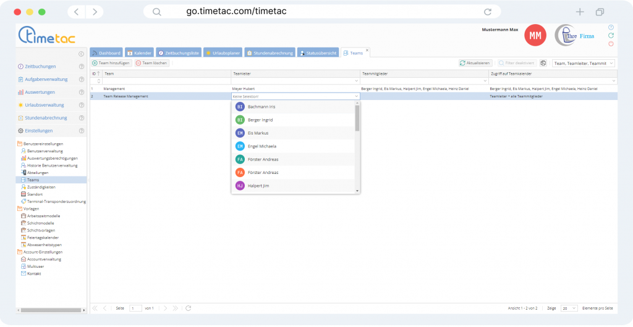Viewport: 633px width, 327px height.
Task: Collapse the Benutzereinstellungen folder
Action: click(19, 144)
